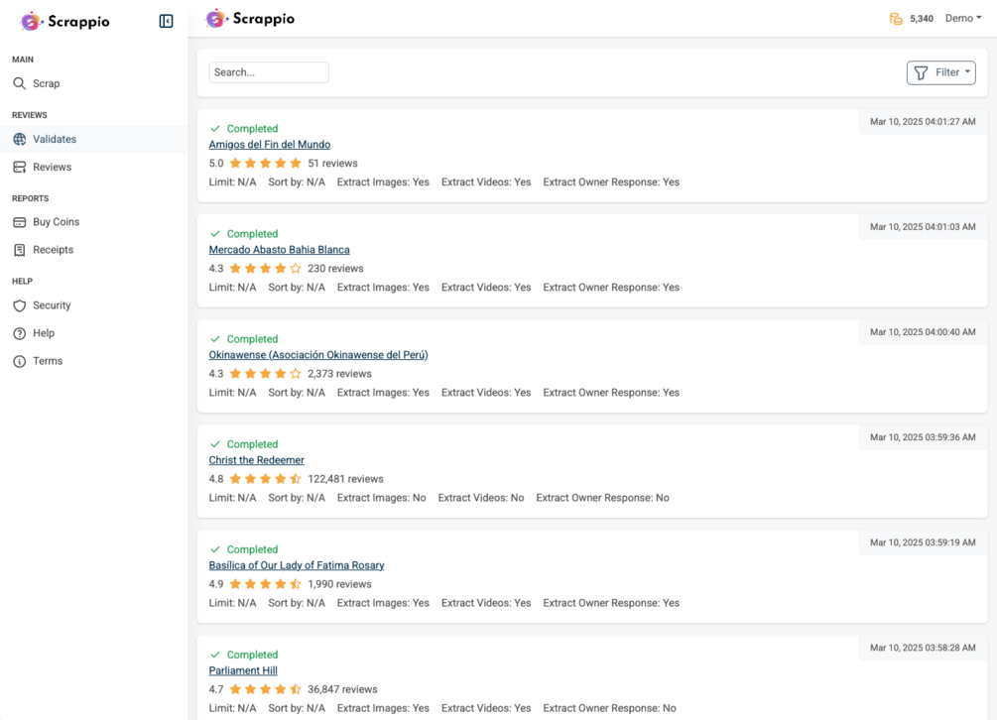Click the Buy Coins card icon
Screen dimensions: 997x720
pos(20,222)
